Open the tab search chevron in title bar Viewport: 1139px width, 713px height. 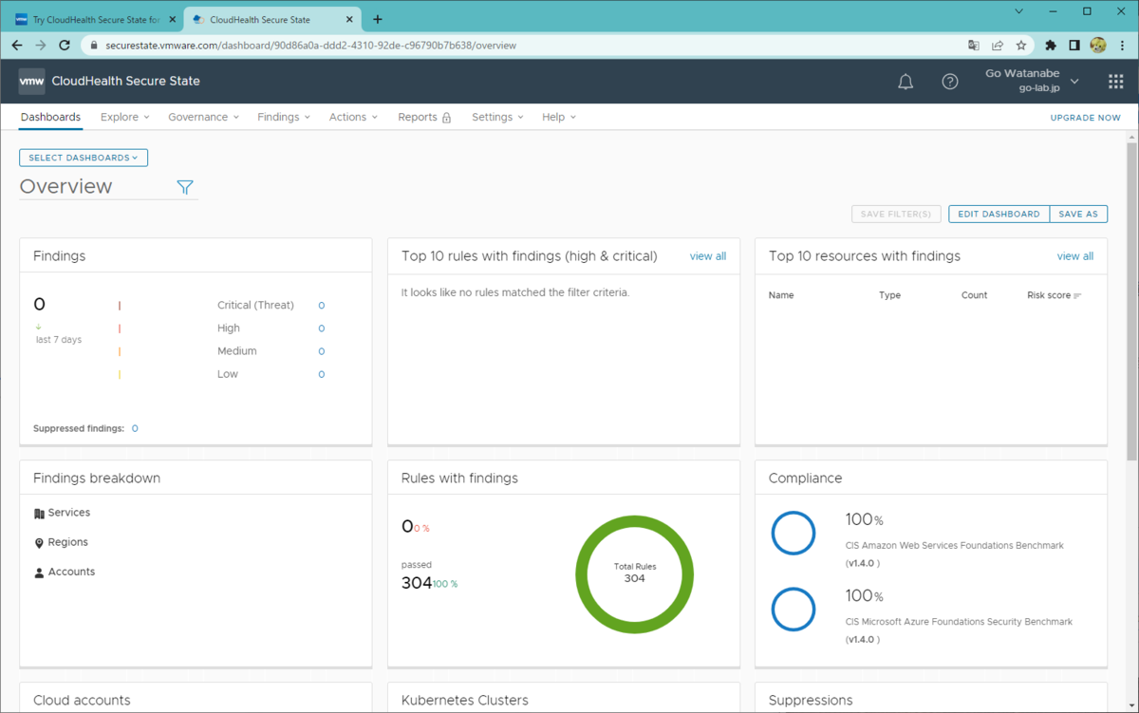click(1019, 11)
